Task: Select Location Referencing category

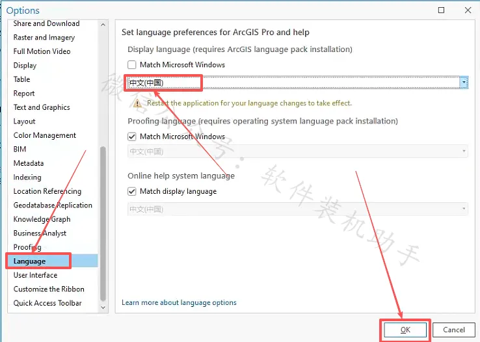Action: 47,191
